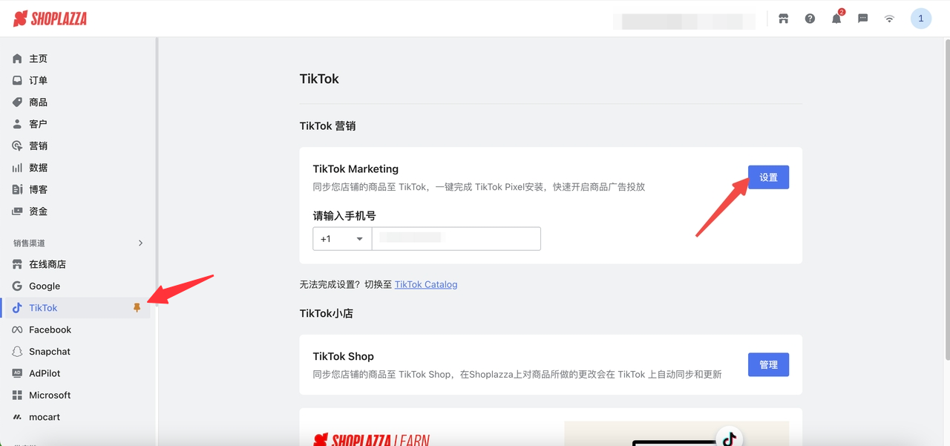This screenshot has height=446, width=950.
Task: Click the 管理 button for TikTok Shop
Action: tap(768, 364)
